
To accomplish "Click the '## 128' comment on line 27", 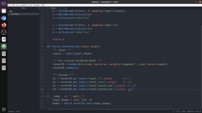I will (x=131, y=86).
